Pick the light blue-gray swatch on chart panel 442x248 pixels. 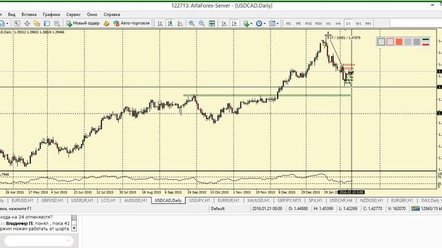[381, 42]
